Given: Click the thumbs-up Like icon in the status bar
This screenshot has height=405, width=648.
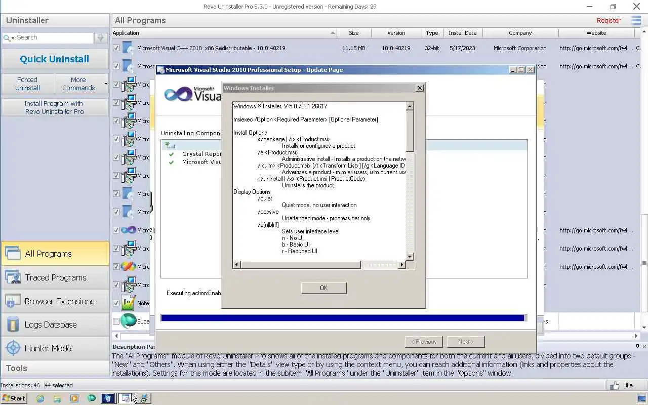Looking at the screenshot, I should tap(615, 385).
